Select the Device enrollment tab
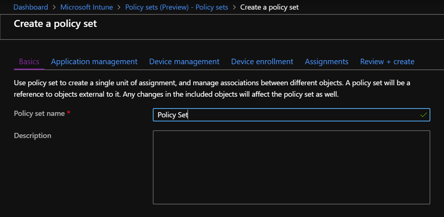Image resolution: width=444 pixels, height=217 pixels. click(262, 61)
